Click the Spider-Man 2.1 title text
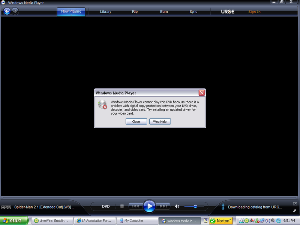This screenshot has width=300, height=225. (x=44, y=207)
